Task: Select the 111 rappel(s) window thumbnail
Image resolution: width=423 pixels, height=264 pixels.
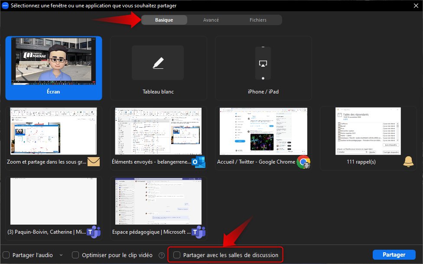Action: [368, 131]
